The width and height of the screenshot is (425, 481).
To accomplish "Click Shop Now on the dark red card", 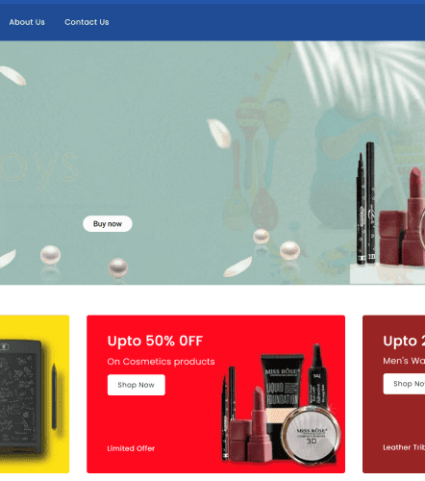I will pos(405,384).
